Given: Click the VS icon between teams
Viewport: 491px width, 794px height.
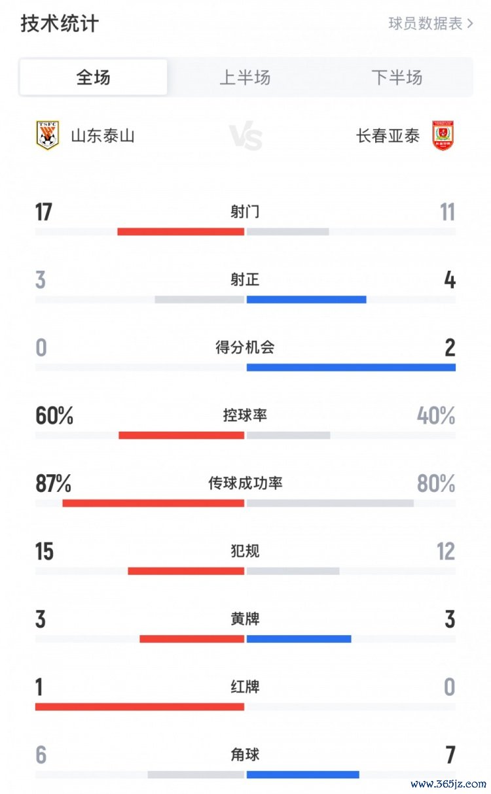Looking at the screenshot, I should coord(245,137).
